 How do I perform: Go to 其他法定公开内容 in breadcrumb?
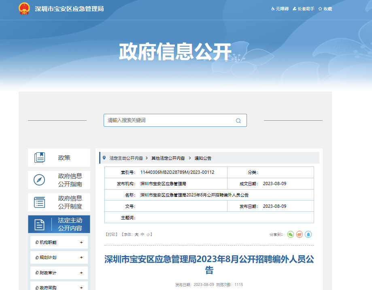coord(168,158)
